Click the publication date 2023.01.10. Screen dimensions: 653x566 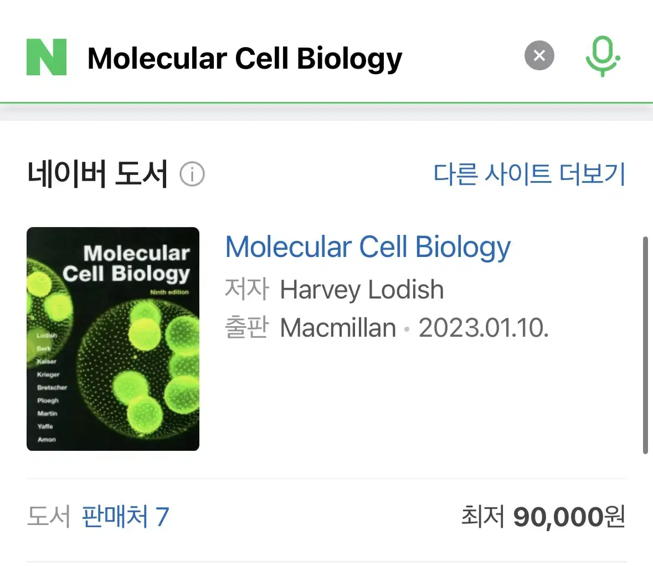click(x=484, y=328)
